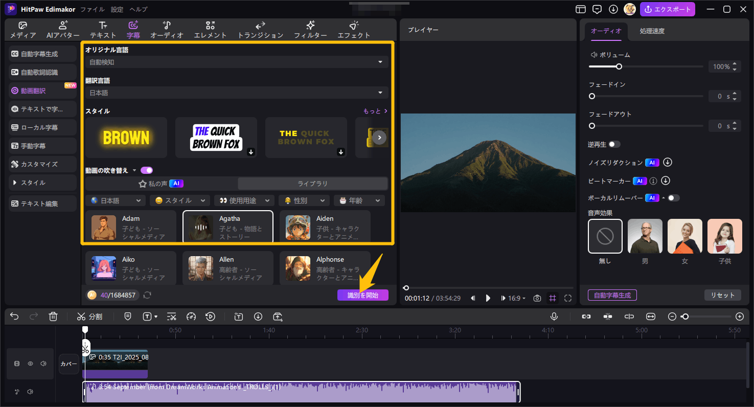Viewport: 754px width, 407px height.
Task: Toggle the 動画の吹き替え switch off
Action: tap(147, 170)
